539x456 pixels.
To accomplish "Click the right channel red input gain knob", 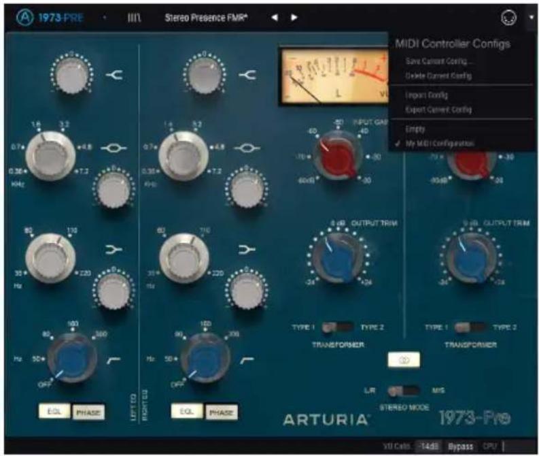I will [x=470, y=165].
